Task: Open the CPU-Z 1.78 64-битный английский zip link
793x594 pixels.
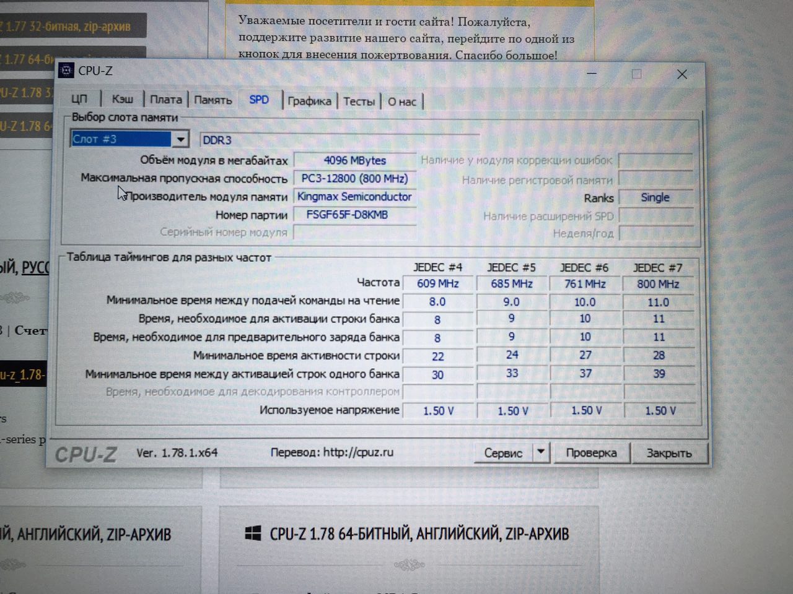Action: tap(419, 533)
